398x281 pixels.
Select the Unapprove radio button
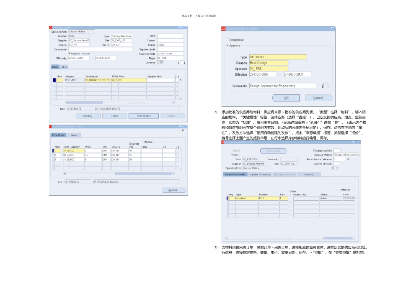coord(227,40)
